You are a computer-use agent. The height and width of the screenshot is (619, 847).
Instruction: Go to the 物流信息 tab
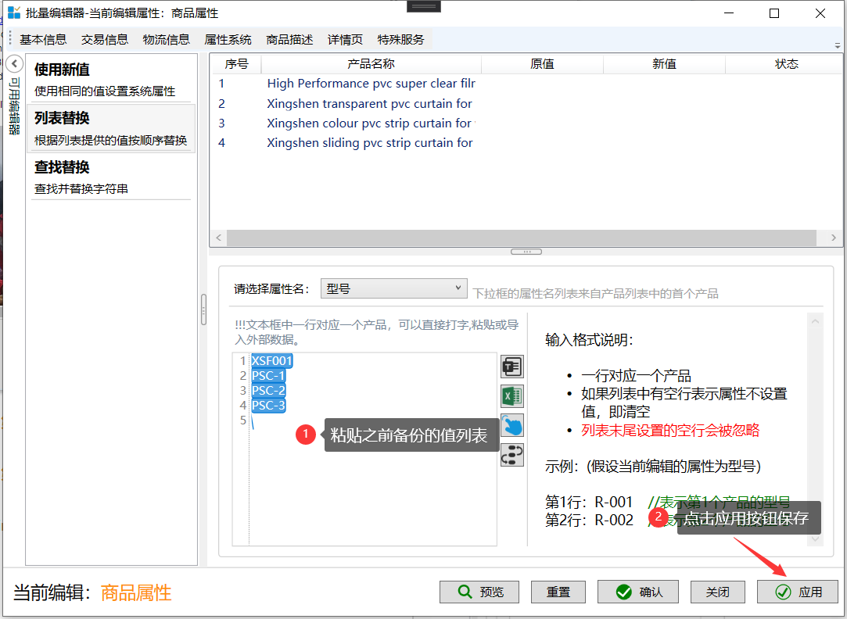(166, 40)
